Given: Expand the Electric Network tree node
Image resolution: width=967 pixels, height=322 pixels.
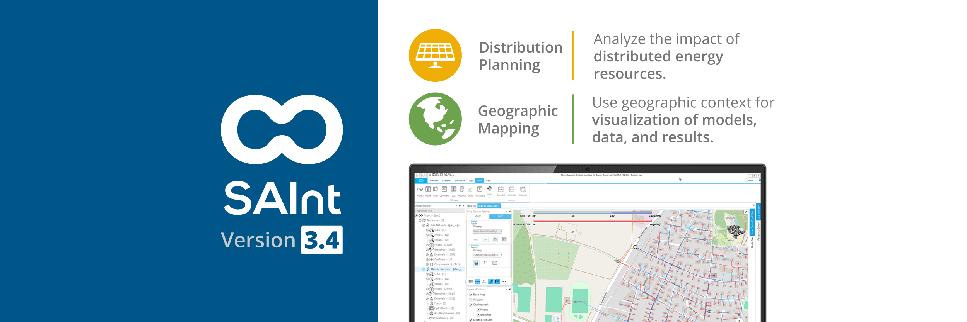Looking at the screenshot, I should coord(424,269).
